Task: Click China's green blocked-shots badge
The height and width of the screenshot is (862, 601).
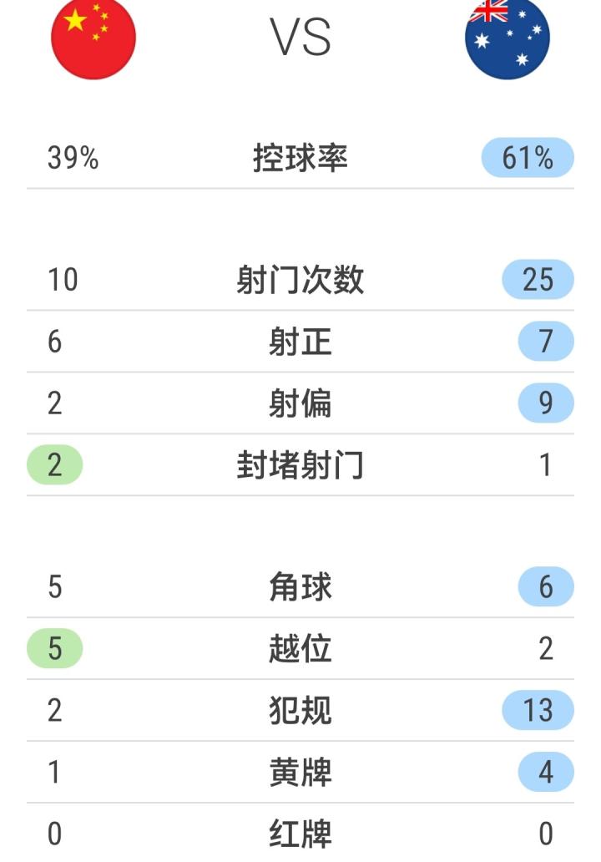Action: click(55, 465)
